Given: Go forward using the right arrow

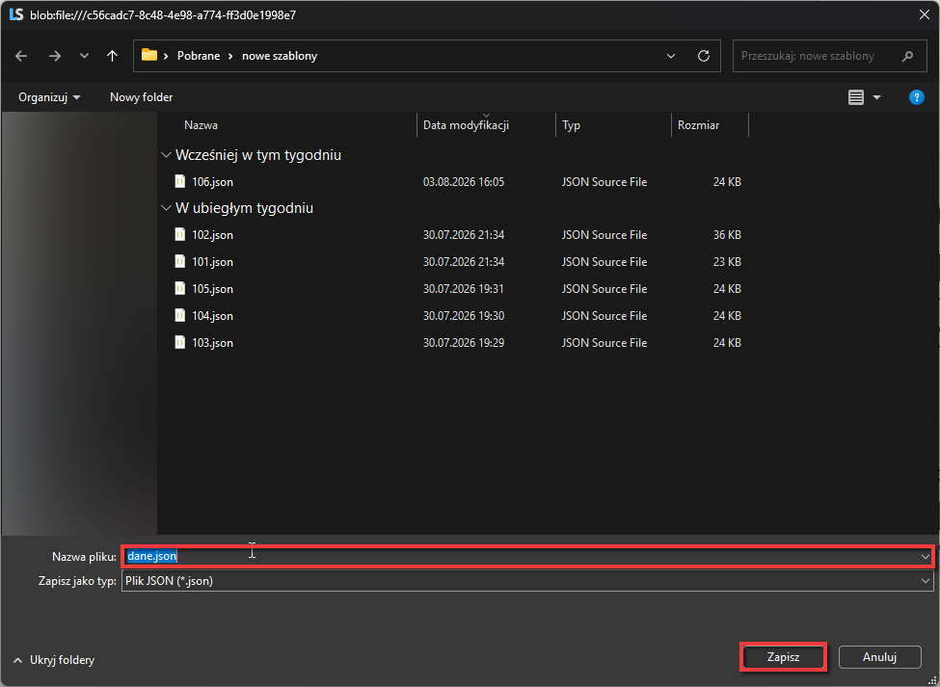Looking at the screenshot, I should [x=55, y=56].
